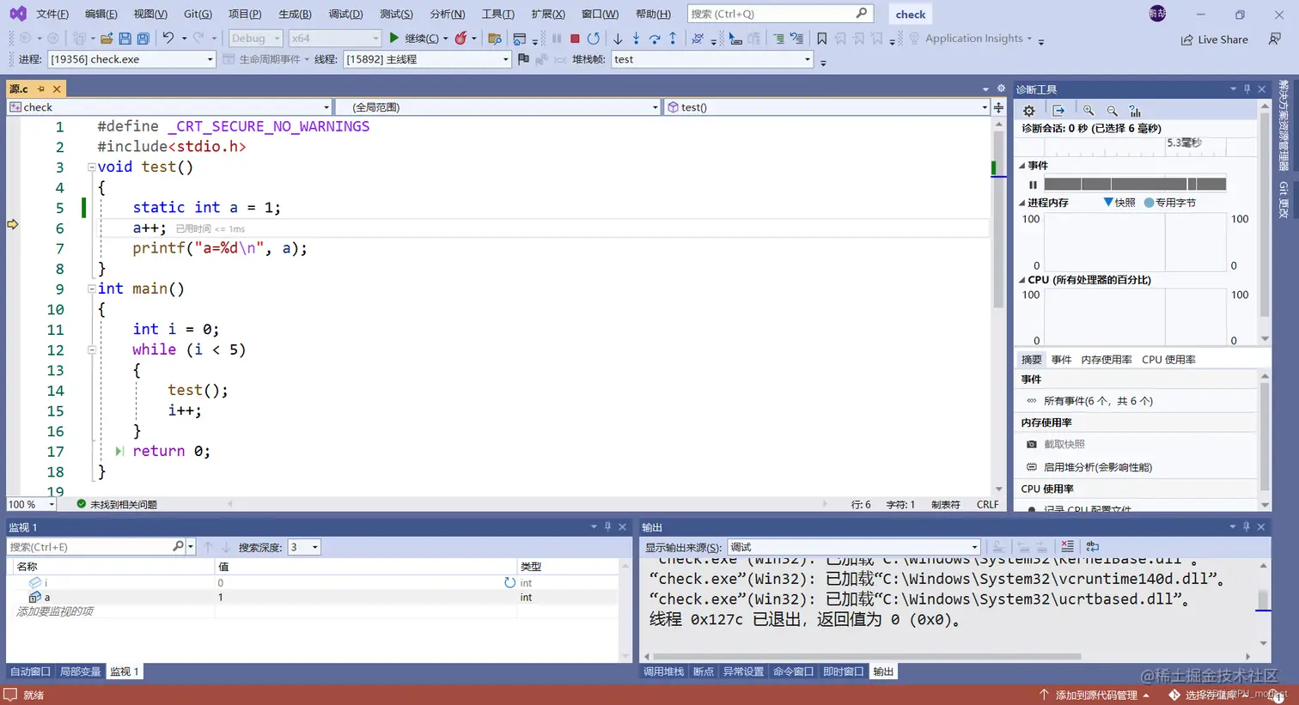Viewport: 1299px width, 705px height.
Task: Open the 生成(B) menu
Action: [295, 14]
